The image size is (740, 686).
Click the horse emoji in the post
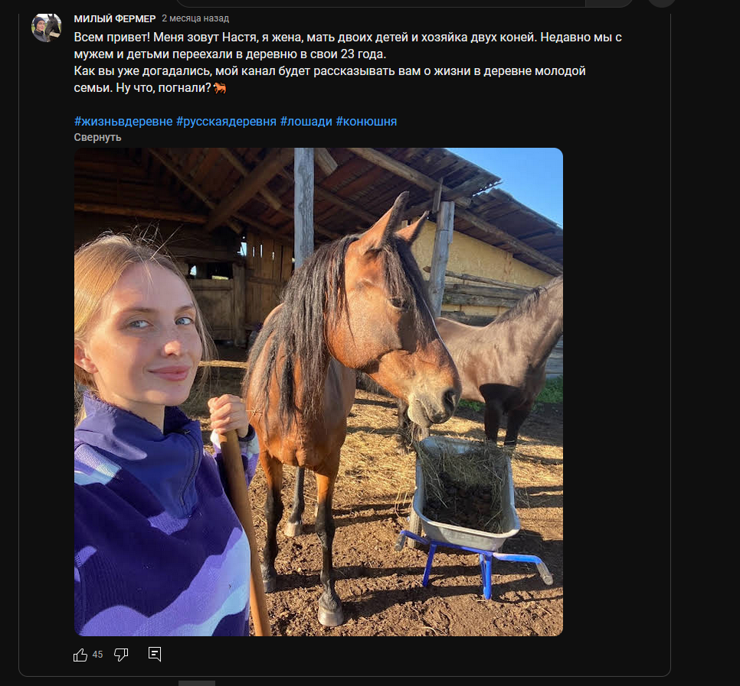click(221, 89)
